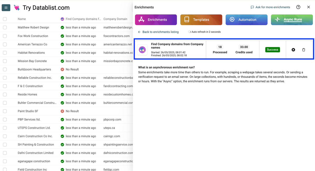Select the Fox Work Construction row checkbox
This screenshot has height=171, width=315.
[x=5, y=36]
